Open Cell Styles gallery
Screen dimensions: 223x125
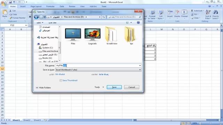tap(161, 15)
